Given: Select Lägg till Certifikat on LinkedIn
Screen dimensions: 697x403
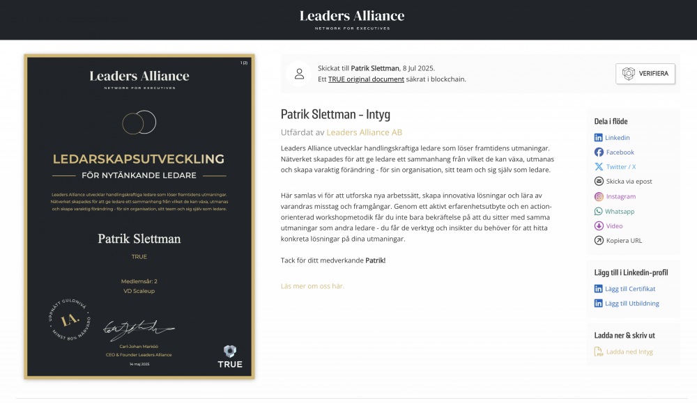Looking at the screenshot, I should pyautogui.click(x=630, y=289).
